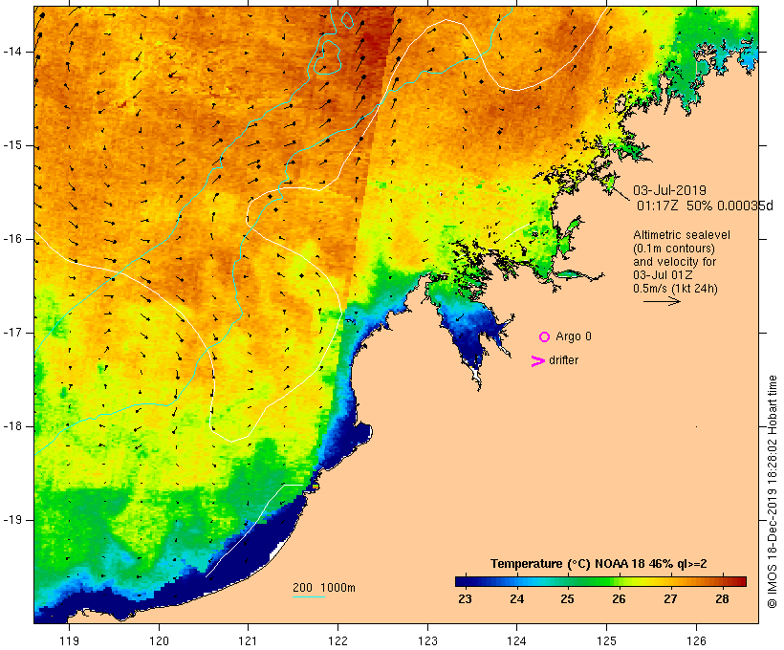Click the Argo 0 legend label
784x650 pixels.
tap(574, 336)
